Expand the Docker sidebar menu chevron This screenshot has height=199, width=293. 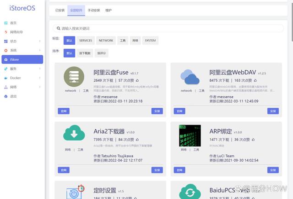click(40, 78)
